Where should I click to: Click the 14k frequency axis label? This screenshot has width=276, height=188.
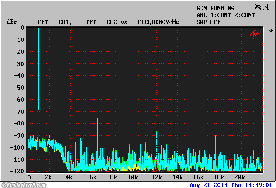pos(177,177)
